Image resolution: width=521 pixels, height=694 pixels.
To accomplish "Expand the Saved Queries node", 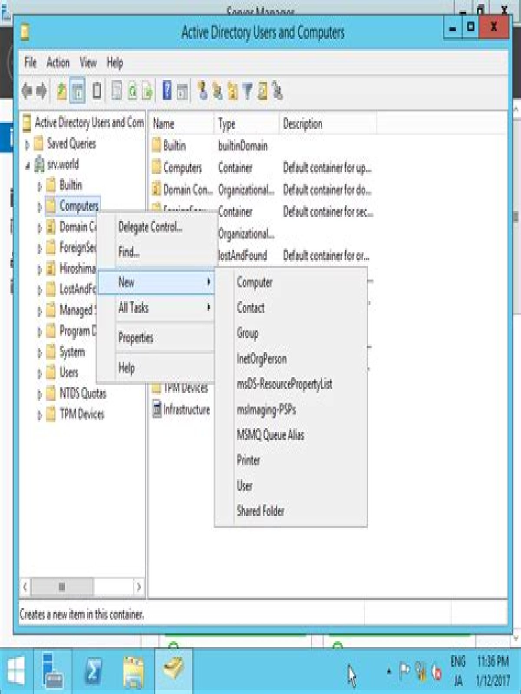I will (27, 144).
